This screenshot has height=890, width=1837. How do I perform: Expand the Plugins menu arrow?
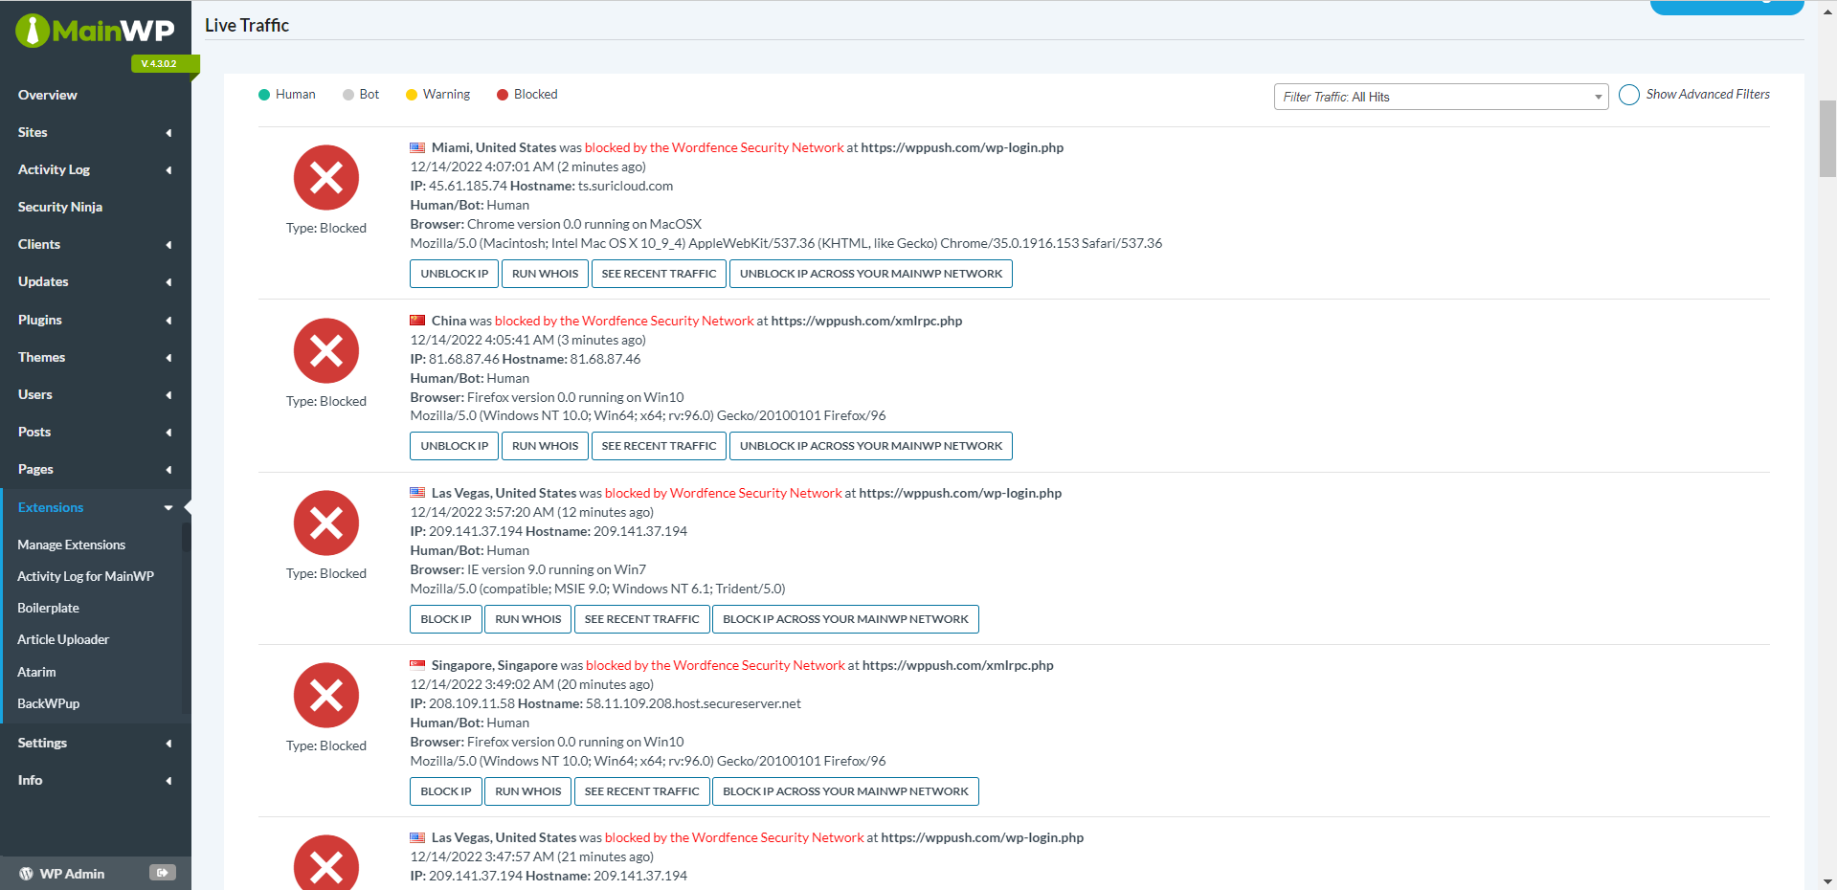click(x=168, y=321)
